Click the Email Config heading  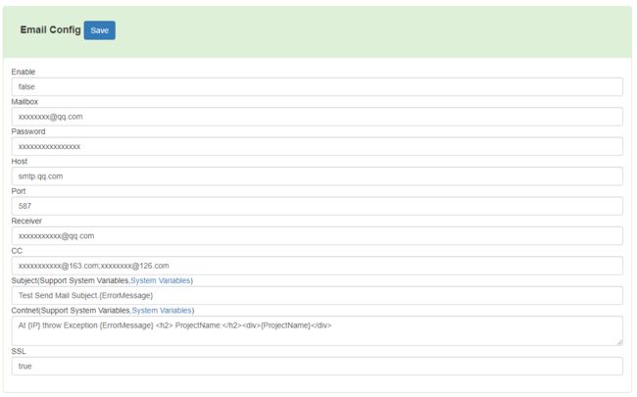[x=50, y=30]
